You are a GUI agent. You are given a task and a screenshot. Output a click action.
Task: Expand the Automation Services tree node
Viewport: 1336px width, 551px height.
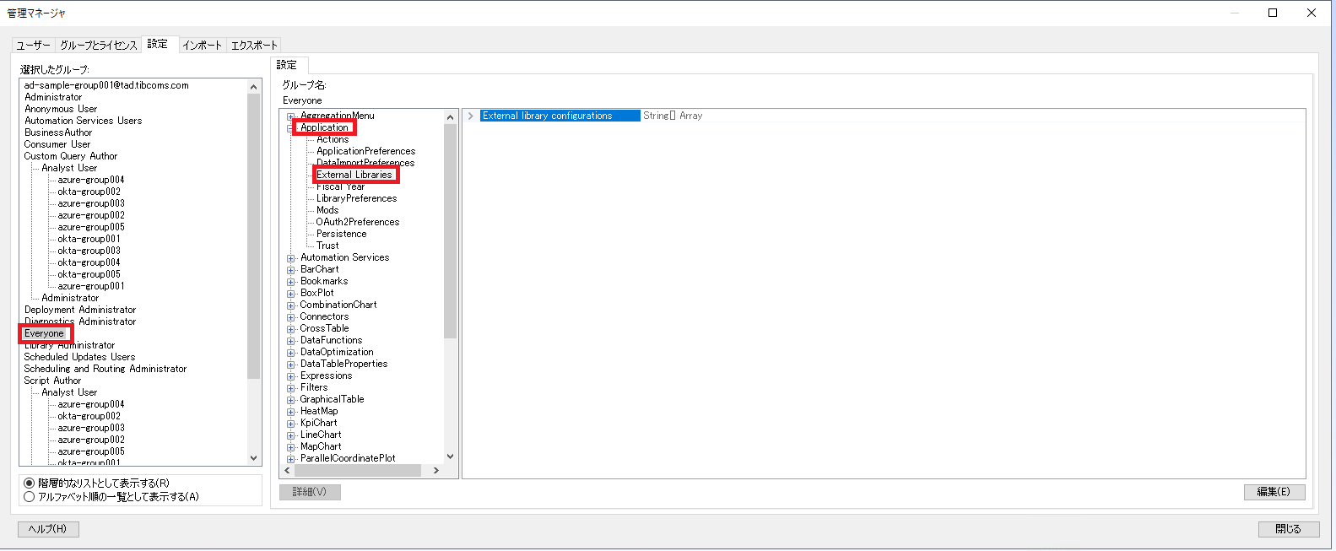pyautogui.click(x=291, y=258)
